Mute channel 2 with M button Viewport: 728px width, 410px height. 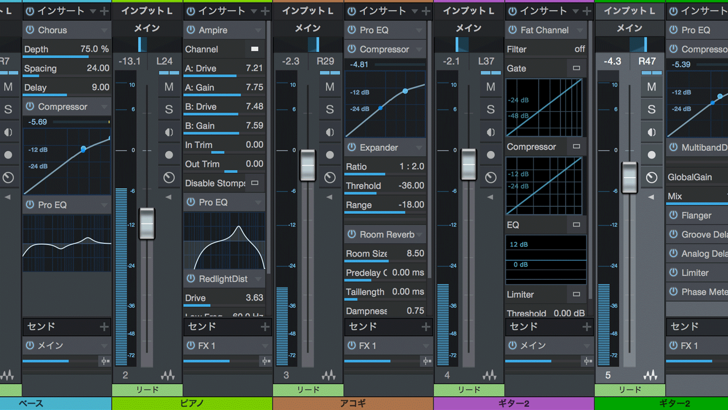(x=169, y=87)
